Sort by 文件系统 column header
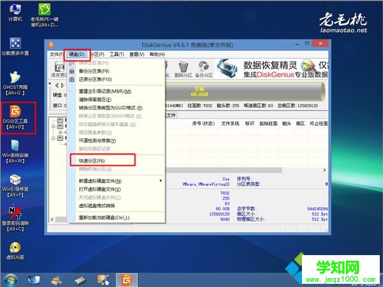This screenshot has height=287, width=383. (x=230, y=124)
